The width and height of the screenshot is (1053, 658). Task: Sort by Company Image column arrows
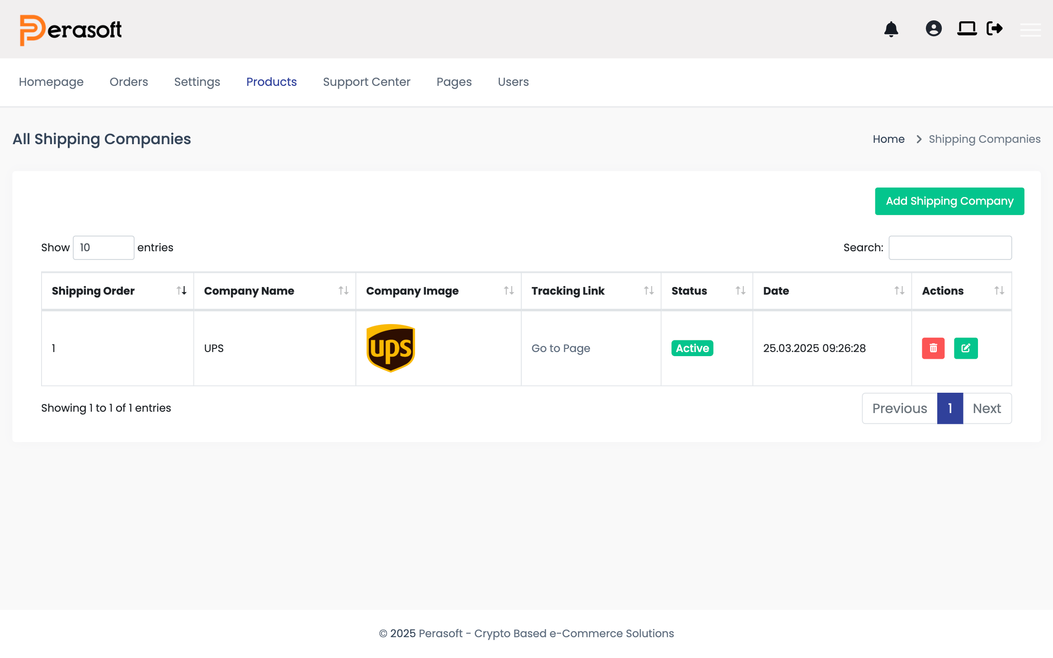point(509,291)
